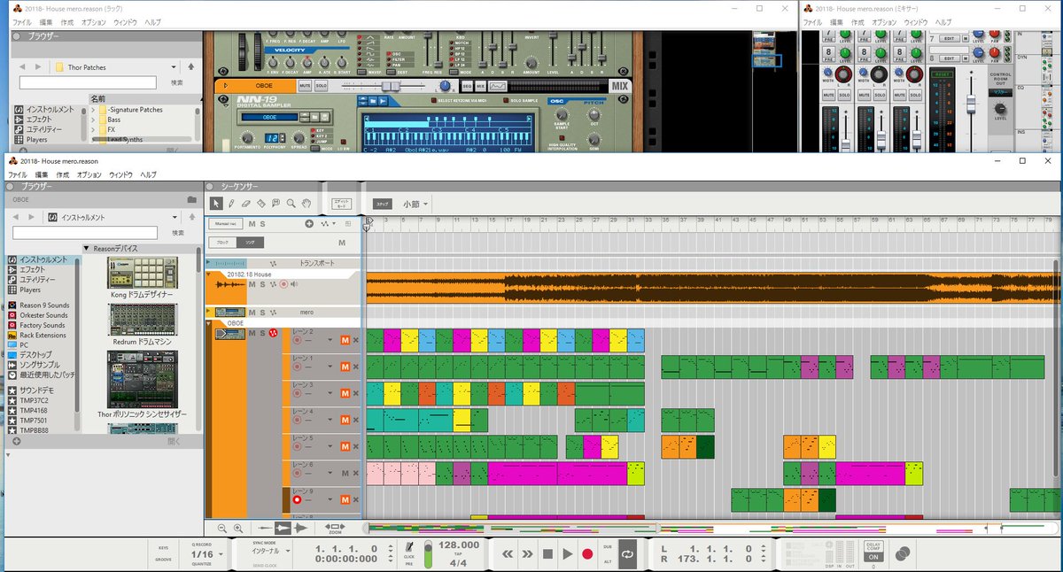The height and width of the screenshot is (572, 1063).
Task: Select Reason 9 Sounds in browser list
Action: pos(44,305)
